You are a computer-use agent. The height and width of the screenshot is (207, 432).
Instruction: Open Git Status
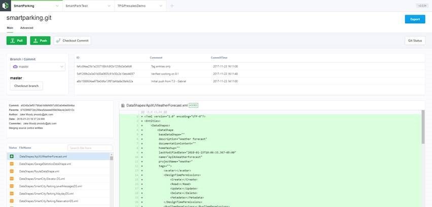[x=415, y=40]
